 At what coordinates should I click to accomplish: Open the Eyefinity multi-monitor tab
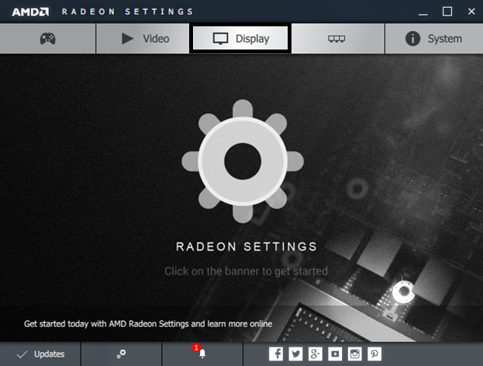coord(338,39)
